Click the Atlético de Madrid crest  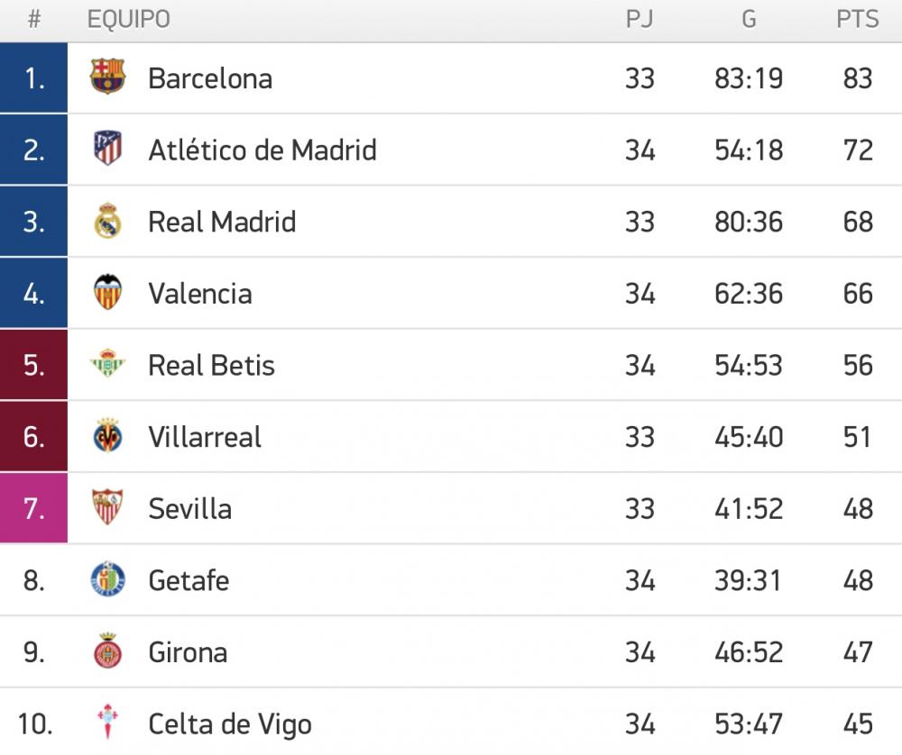pos(107,149)
